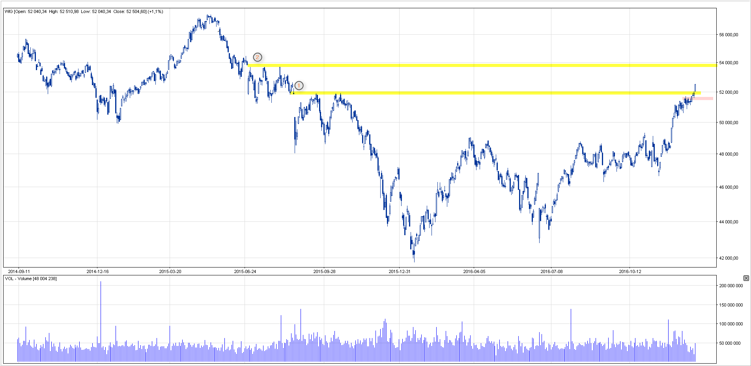The width and height of the screenshot is (751, 366).
Task: Select the upper yellow line near 54 000
Action: coord(473,65)
